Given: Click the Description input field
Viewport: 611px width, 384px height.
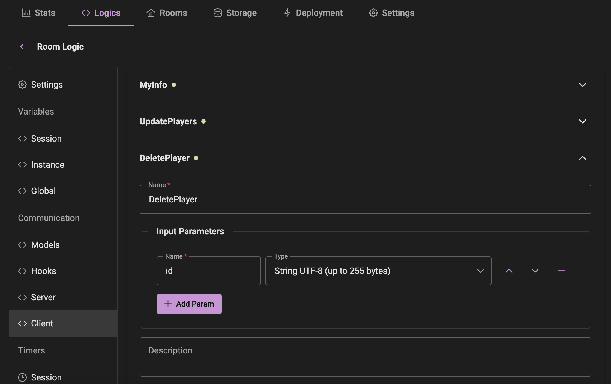Looking at the screenshot, I should [x=366, y=356].
